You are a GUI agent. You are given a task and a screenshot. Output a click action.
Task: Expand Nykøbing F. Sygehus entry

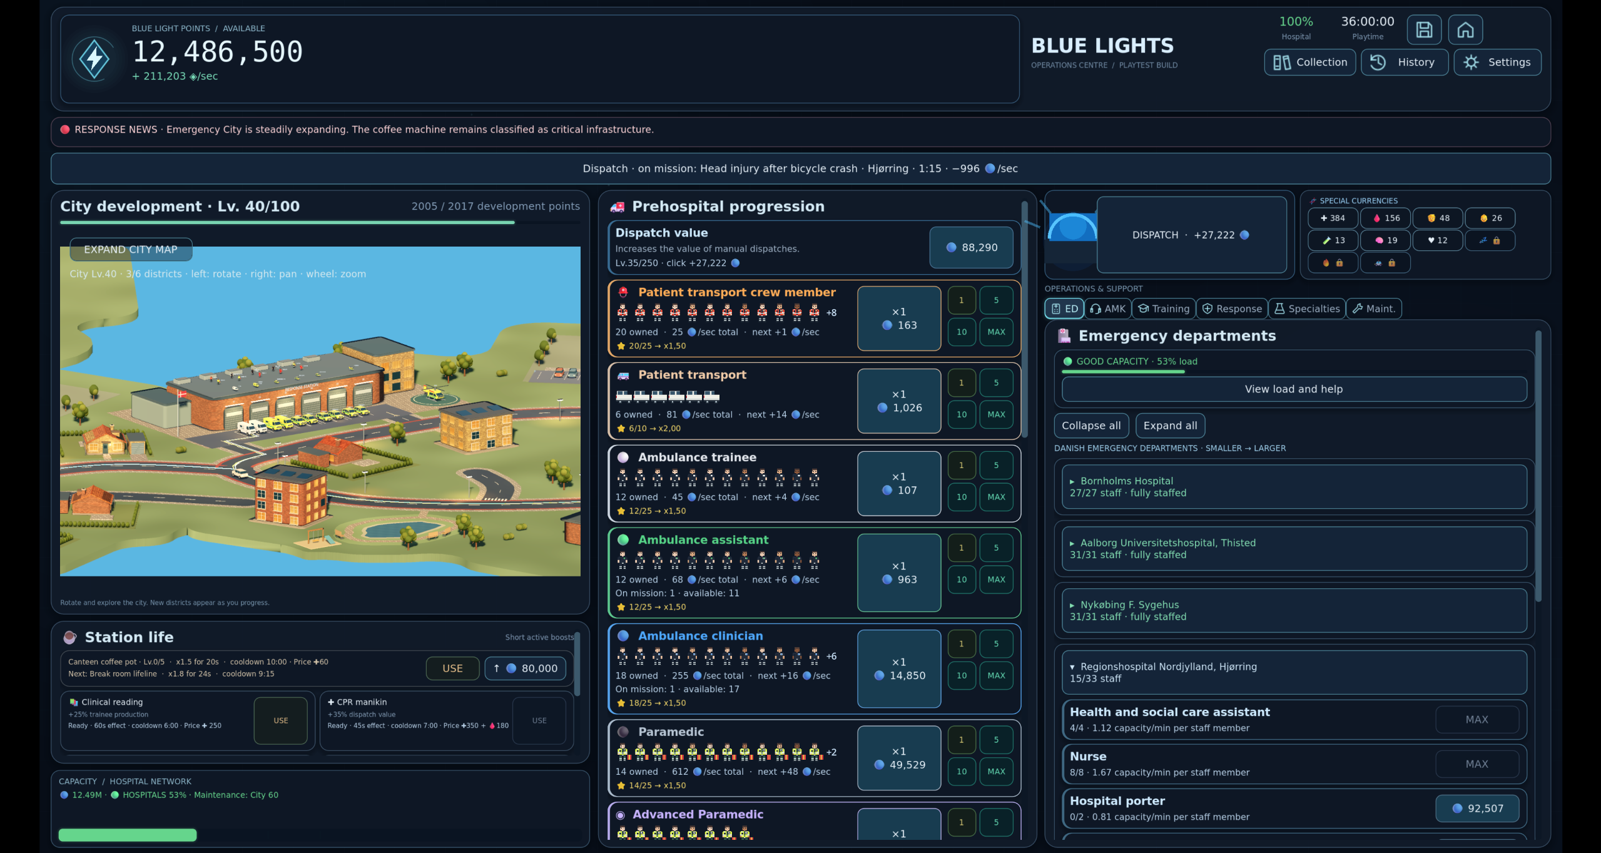[1294, 610]
